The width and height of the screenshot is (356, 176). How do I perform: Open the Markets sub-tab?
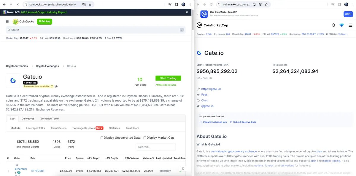[x=15, y=128]
